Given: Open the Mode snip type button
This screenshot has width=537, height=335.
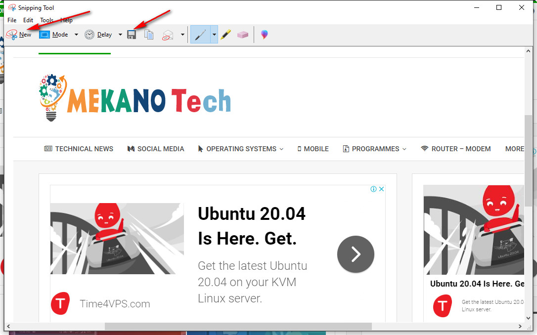Looking at the screenshot, I should pyautogui.click(x=54, y=35).
